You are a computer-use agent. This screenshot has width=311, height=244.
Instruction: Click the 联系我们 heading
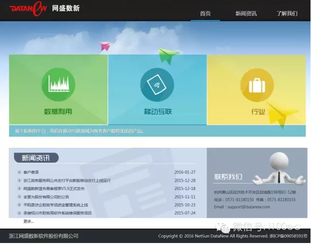[228, 177]
